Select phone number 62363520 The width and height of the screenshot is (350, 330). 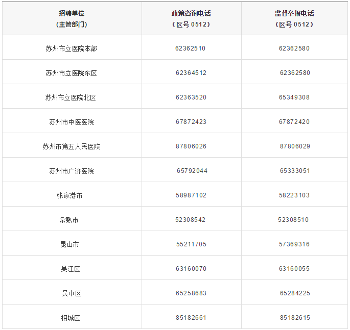[191, 97]
